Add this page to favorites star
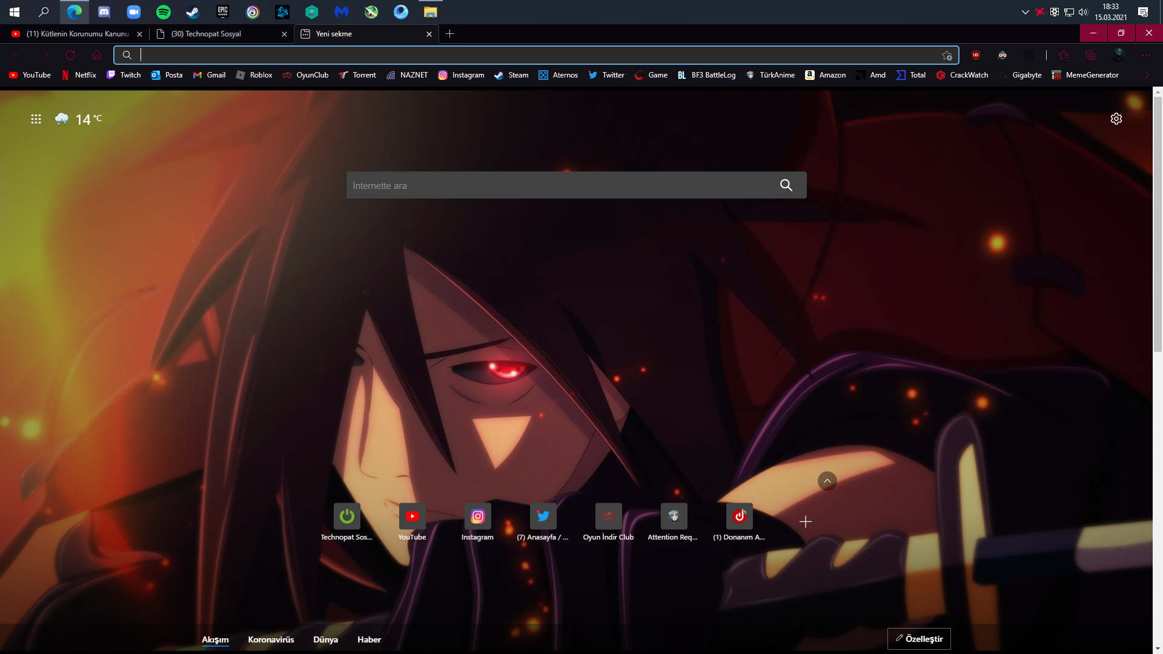The width and height of the screenshot is (1163, 654). (x=947, y=56)
